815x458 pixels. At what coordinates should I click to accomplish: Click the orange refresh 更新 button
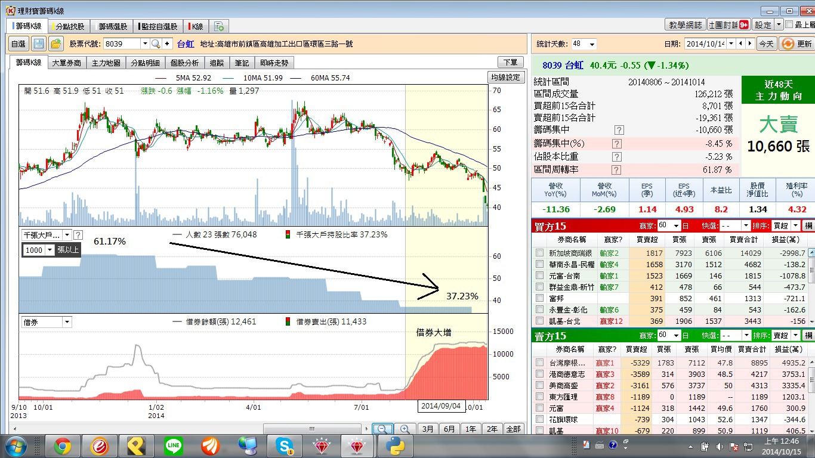[x=796, y=44]
